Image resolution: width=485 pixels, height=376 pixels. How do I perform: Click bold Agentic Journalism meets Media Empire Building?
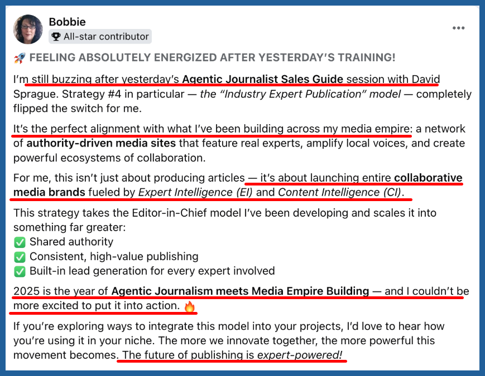pos(240,291)
